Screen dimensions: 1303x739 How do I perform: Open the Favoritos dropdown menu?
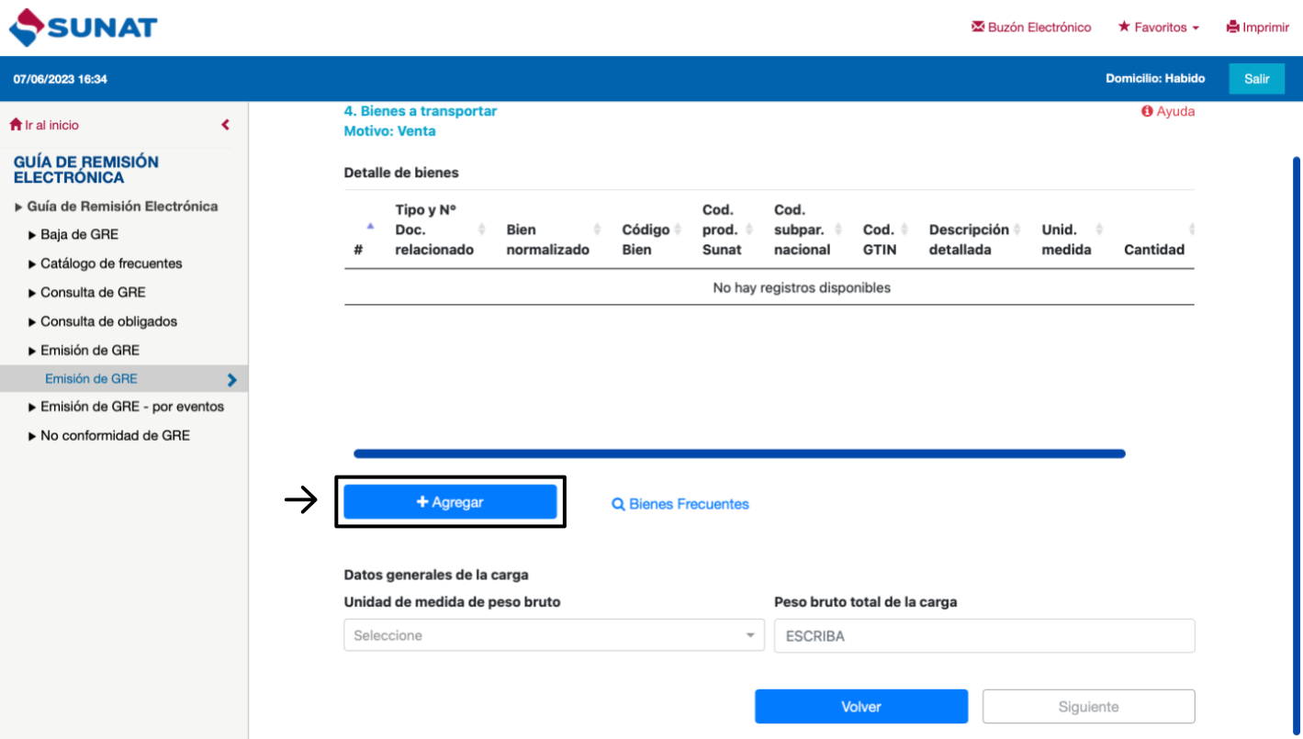click(x=1159, y=28)
